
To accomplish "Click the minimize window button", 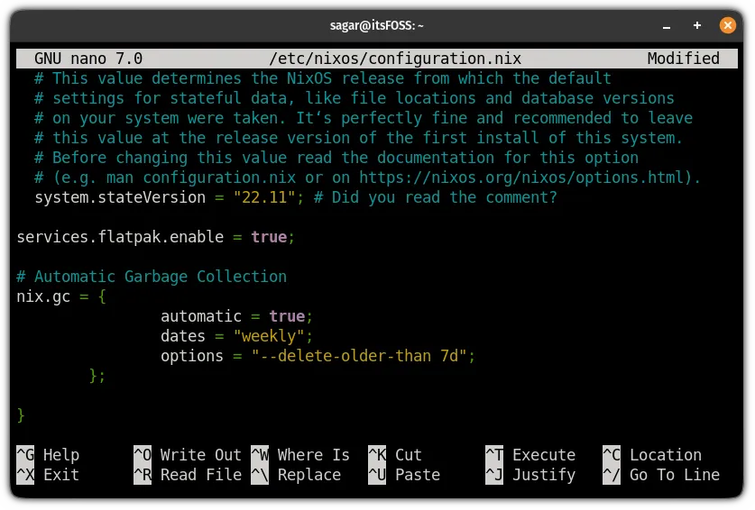I will pos(667,26).
